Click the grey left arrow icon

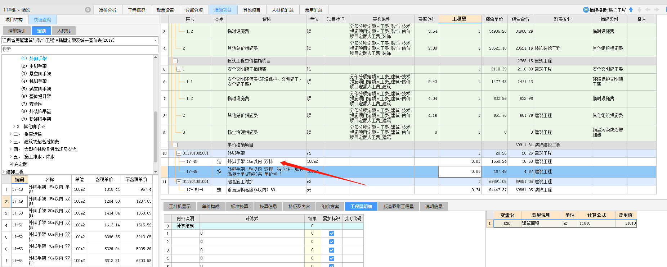648,10
